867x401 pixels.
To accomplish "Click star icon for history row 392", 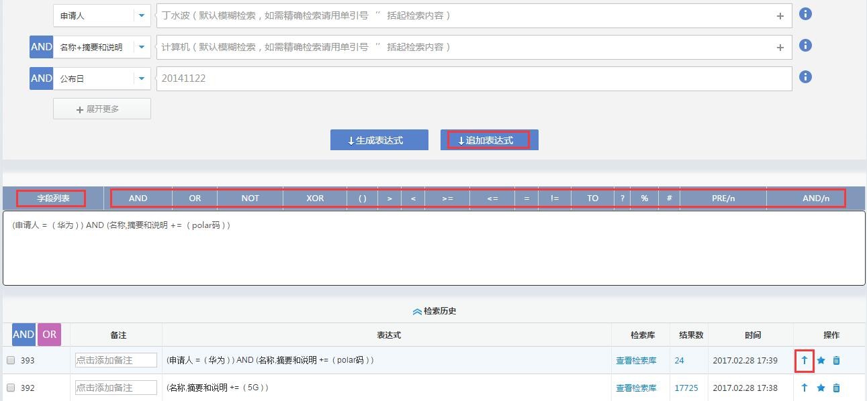I will [x=821, y=388].
